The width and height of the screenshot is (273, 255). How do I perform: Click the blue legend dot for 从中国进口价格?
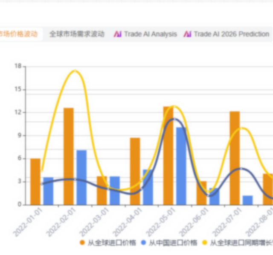coord(144,243)
